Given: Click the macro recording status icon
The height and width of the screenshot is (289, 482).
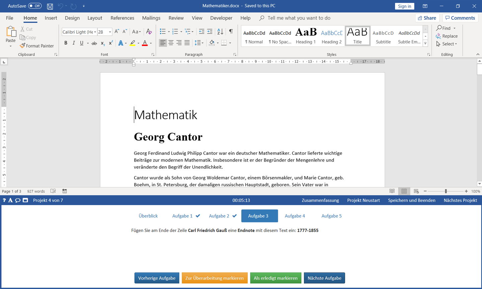Looking at the screenshot, I should click(65, 191).
